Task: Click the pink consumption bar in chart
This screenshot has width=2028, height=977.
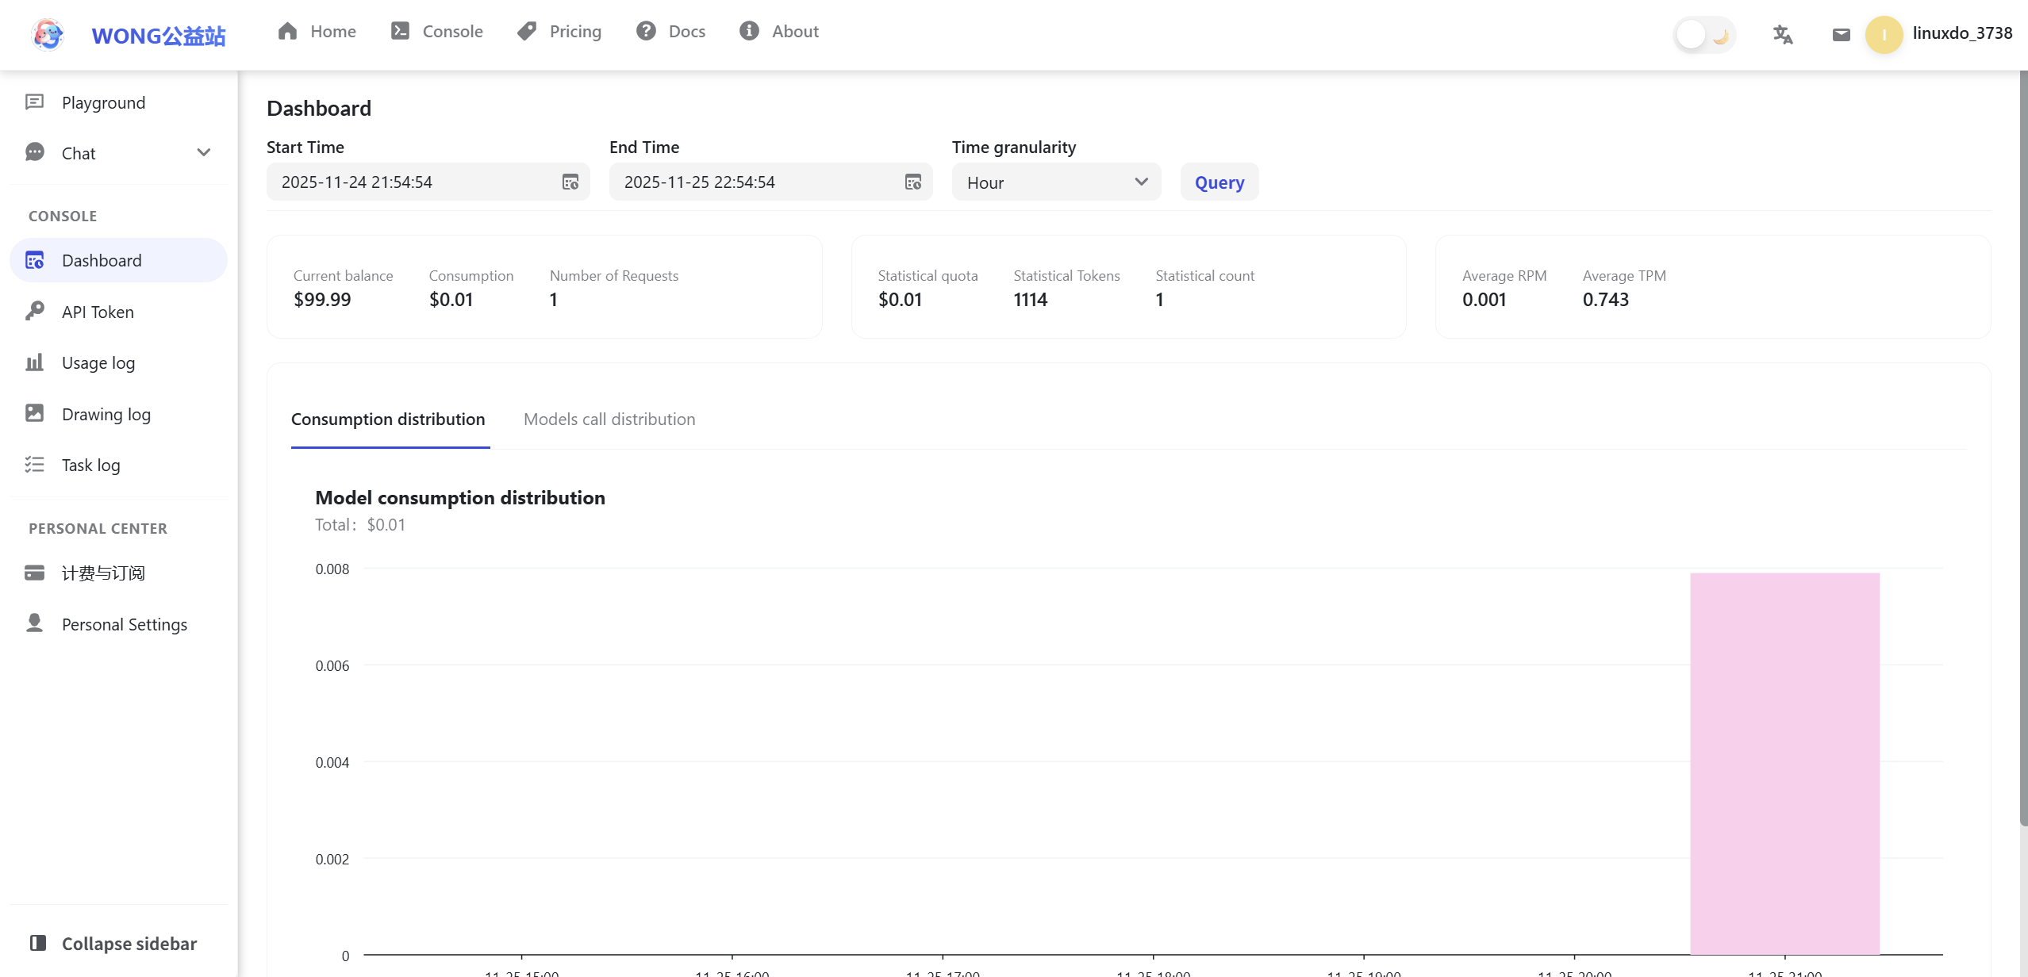Action: pyautogui.click(x=1784, y=762)
